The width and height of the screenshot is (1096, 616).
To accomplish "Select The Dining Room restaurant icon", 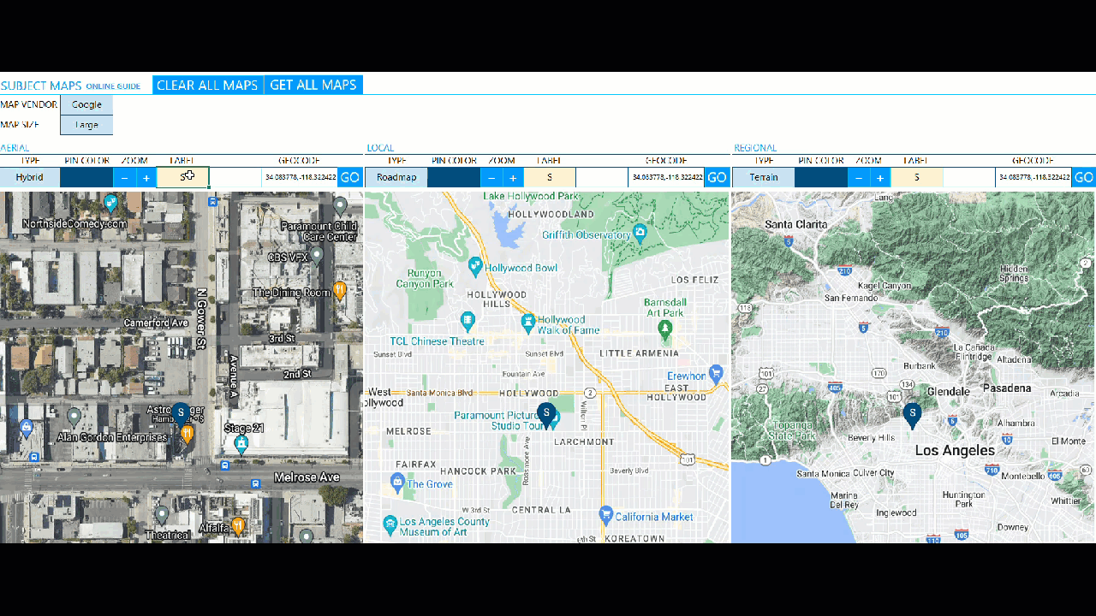I will [340, 290].
